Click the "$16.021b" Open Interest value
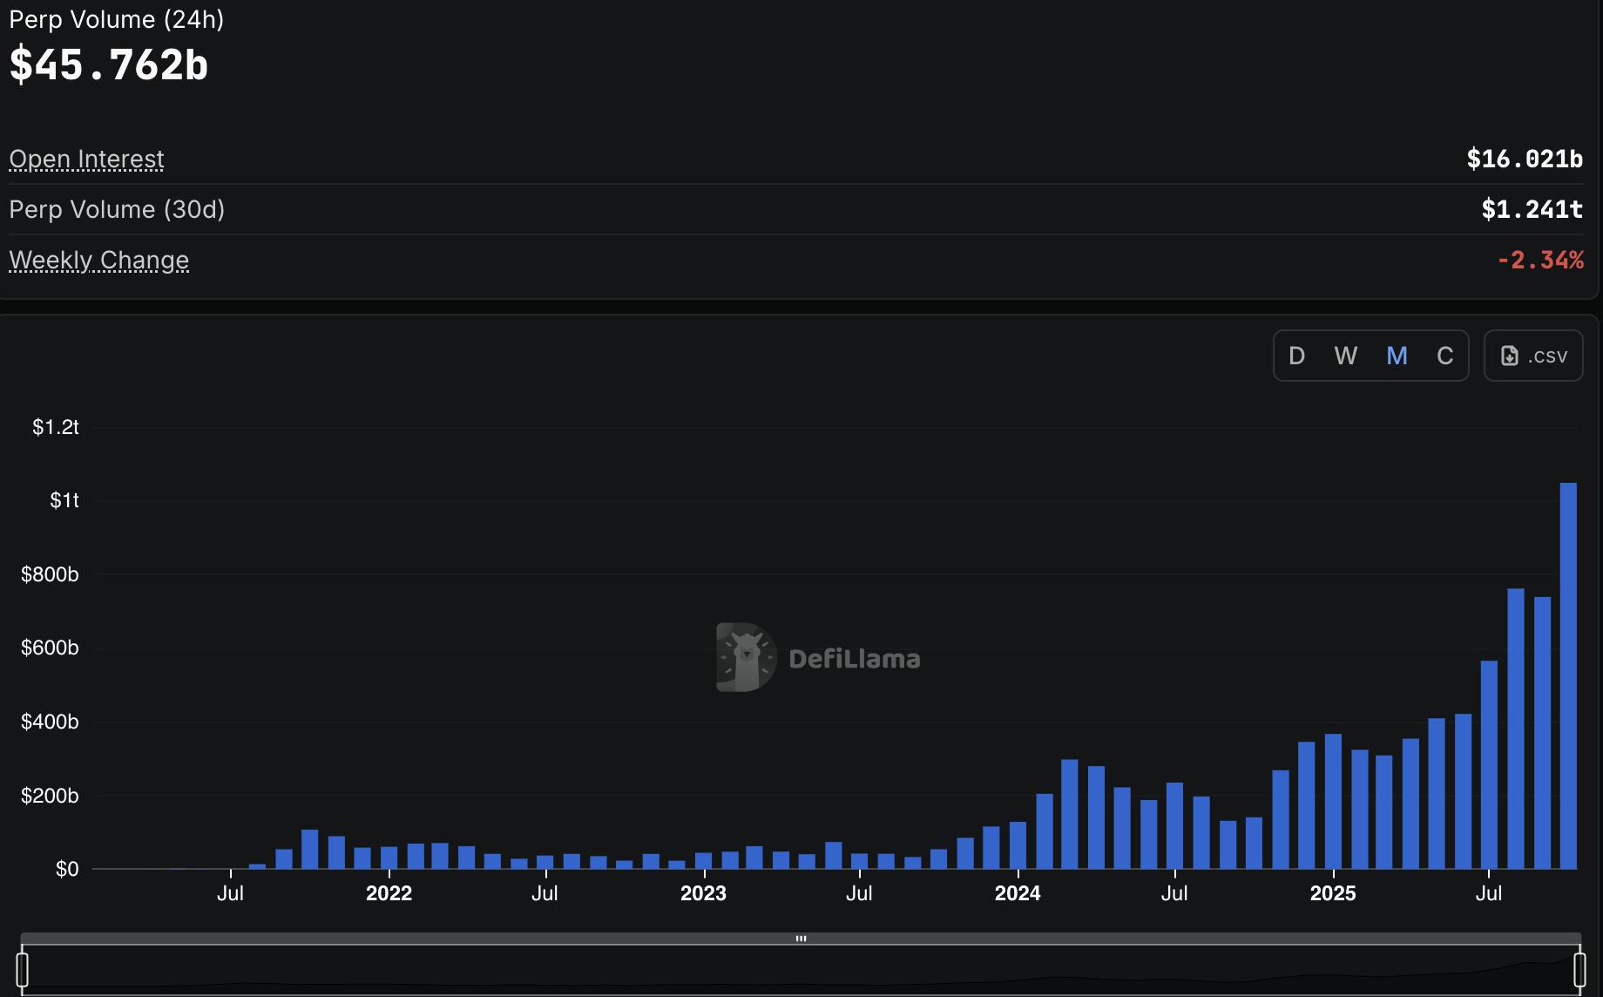Image resolution: width=1603 pixels, height=997 pixels. (1524, 159)
